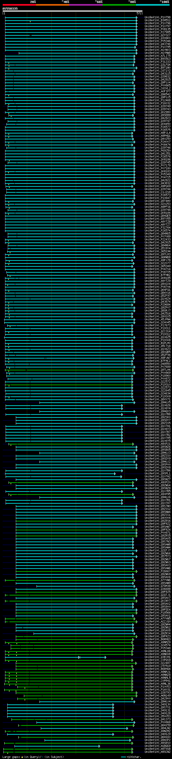
Task: Select hit label UniRef100_P04715
Action: (x=157, y=177)
